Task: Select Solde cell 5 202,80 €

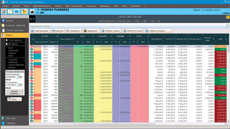Action: [x=221, y=52]
